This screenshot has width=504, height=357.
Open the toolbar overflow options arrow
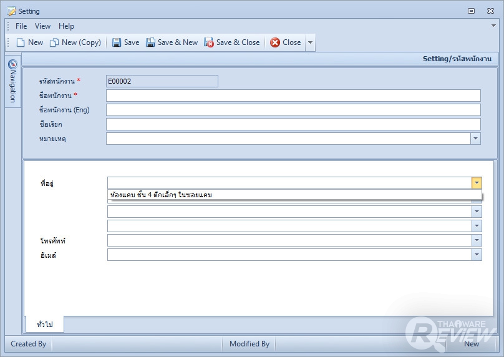pyautogui.click(x=310, y=42)
